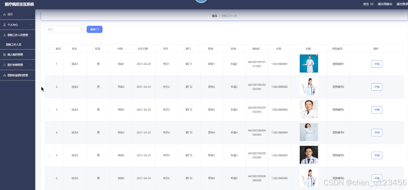Viewport: 408px width, 190px height.
Task: Click the 查询 search button
Action: [94, 29]
